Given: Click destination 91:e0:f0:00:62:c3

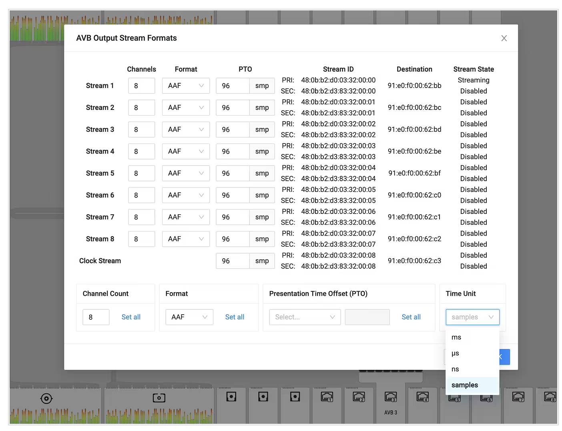Looking at the screenshot, I should coord(414,261).
